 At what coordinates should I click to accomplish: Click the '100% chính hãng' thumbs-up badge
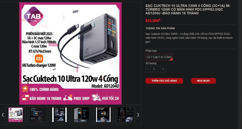(25, 89)
